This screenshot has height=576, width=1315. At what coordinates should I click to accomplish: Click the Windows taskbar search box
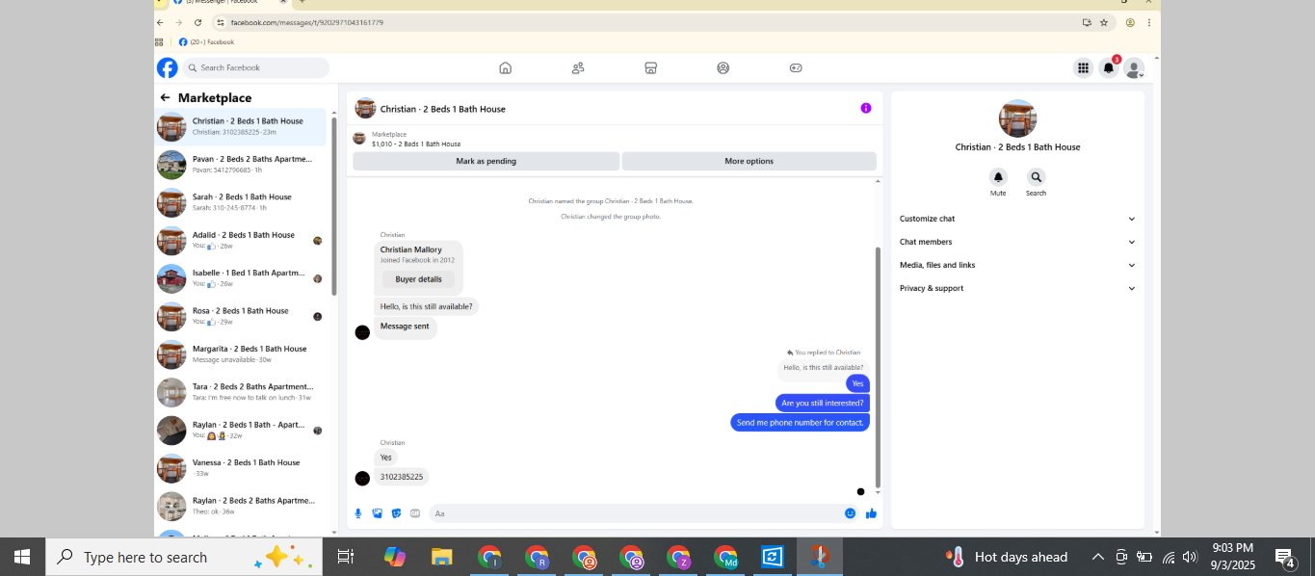(184, 557)
